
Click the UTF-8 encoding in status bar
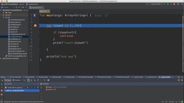pos(171,102)
